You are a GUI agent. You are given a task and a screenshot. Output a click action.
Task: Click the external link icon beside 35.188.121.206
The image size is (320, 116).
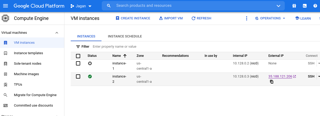coord(294,76)
